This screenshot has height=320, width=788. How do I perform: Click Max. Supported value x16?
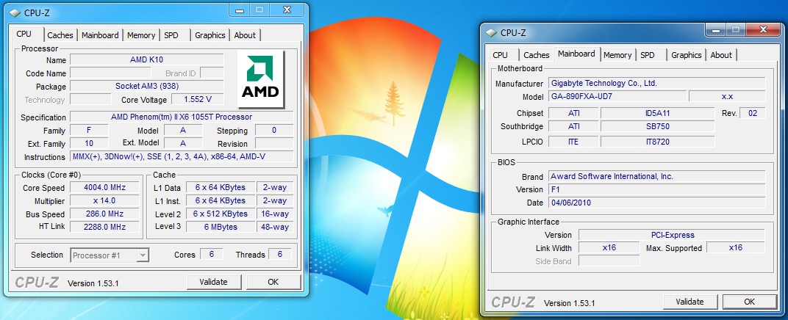tap(736, 247)
